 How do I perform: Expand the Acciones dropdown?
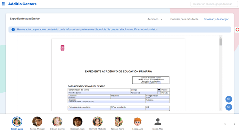pyautogui.click(x=155, y=19)
